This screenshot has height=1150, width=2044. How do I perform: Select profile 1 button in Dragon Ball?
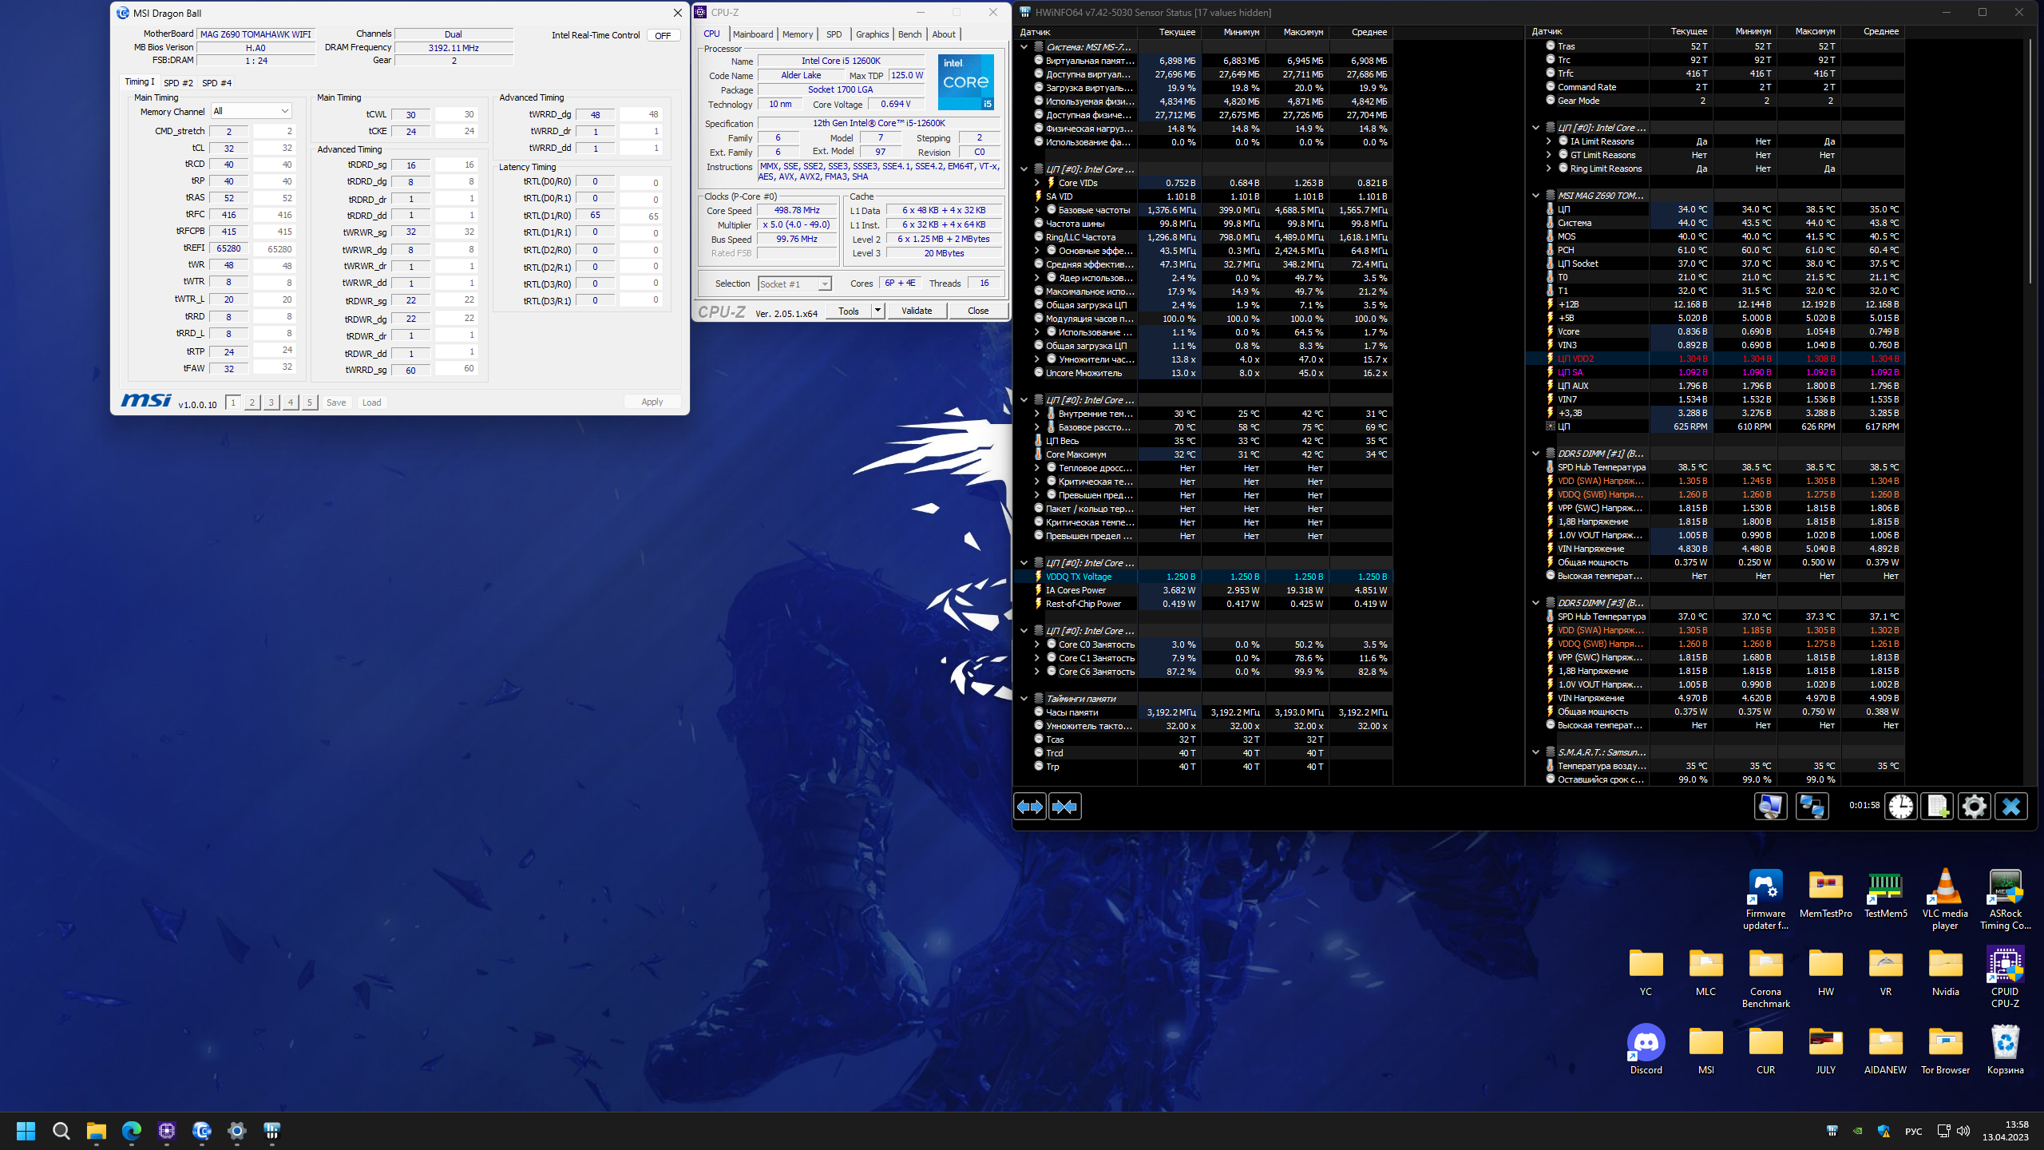[233, 402]
